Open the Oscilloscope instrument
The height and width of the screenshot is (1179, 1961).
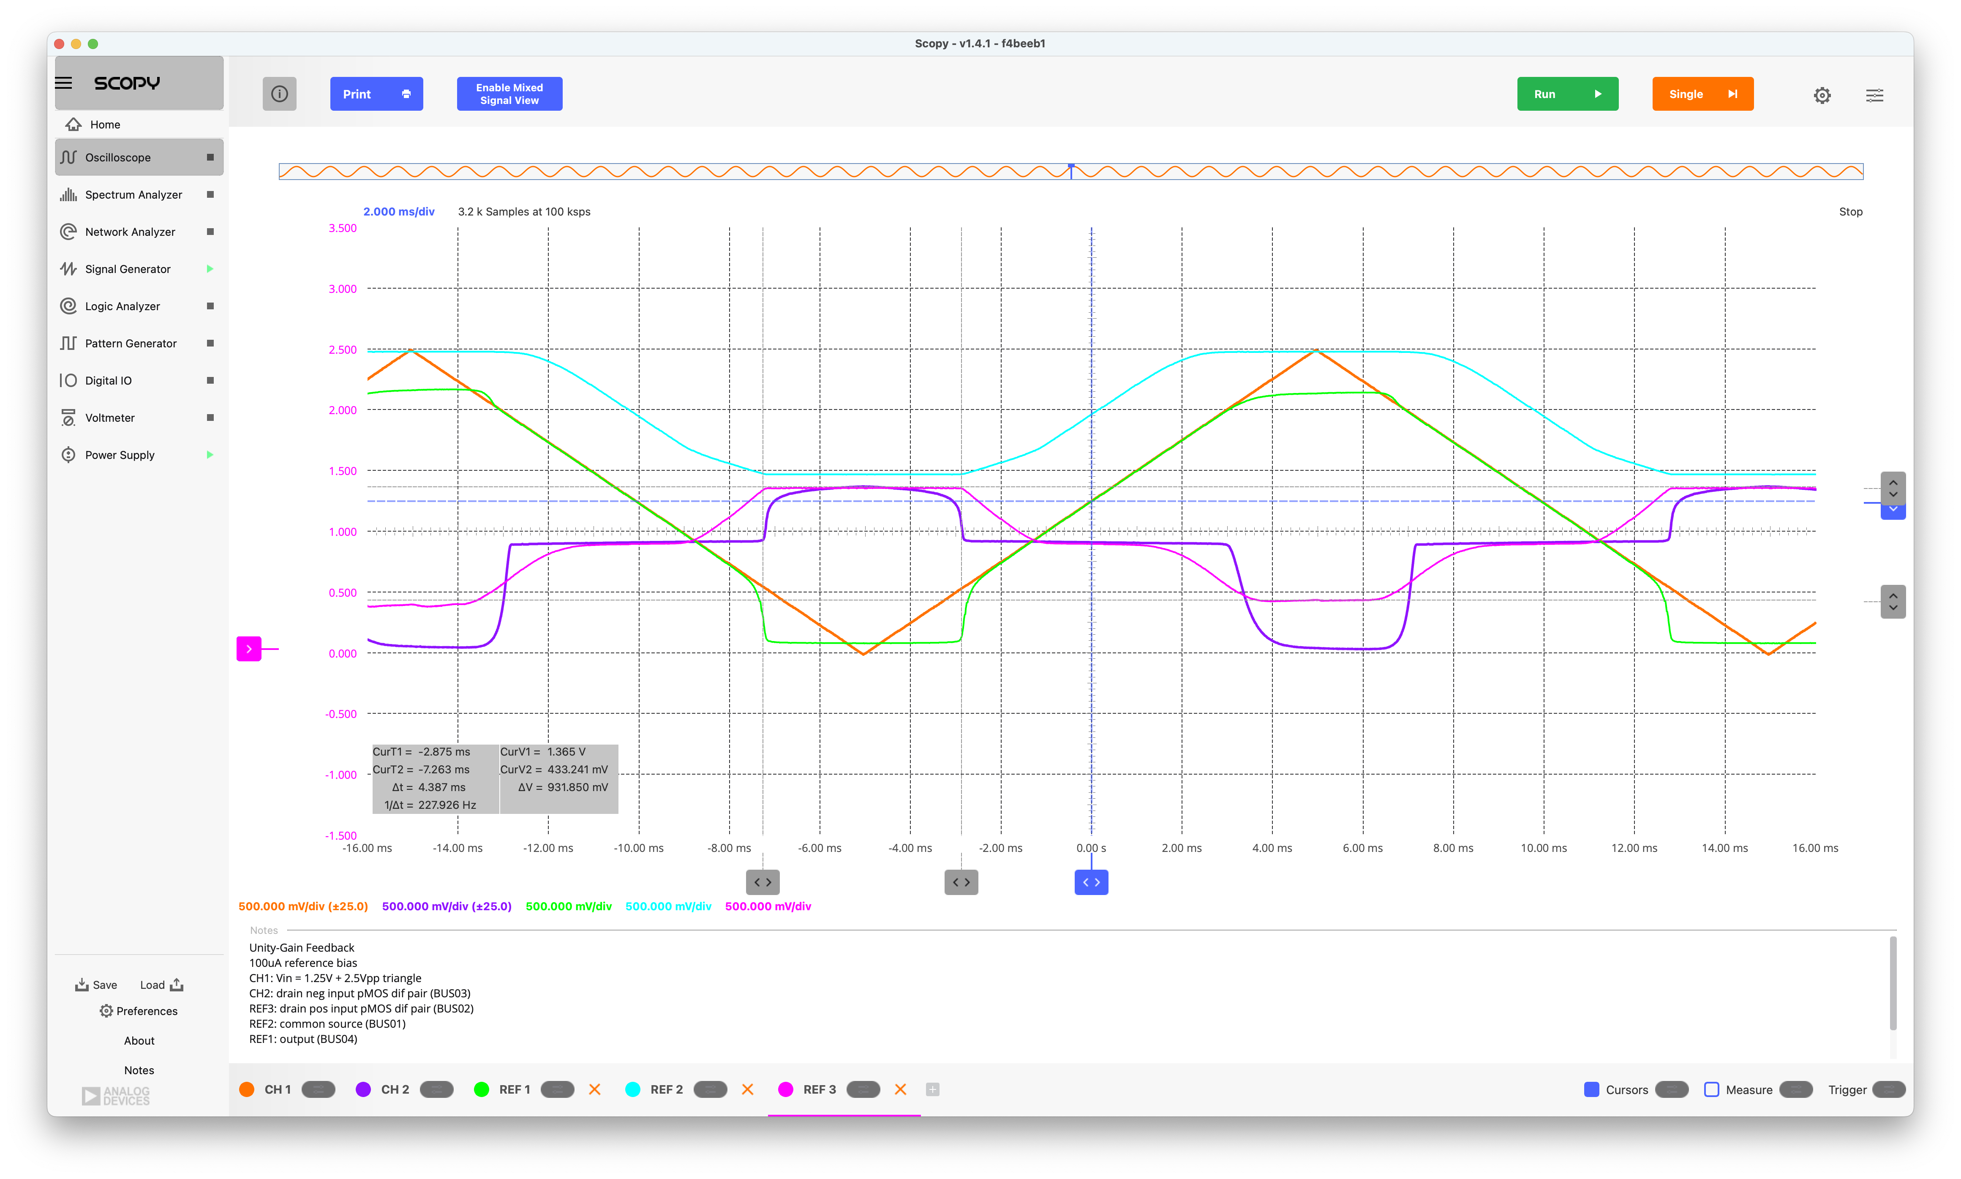[139, 157]
